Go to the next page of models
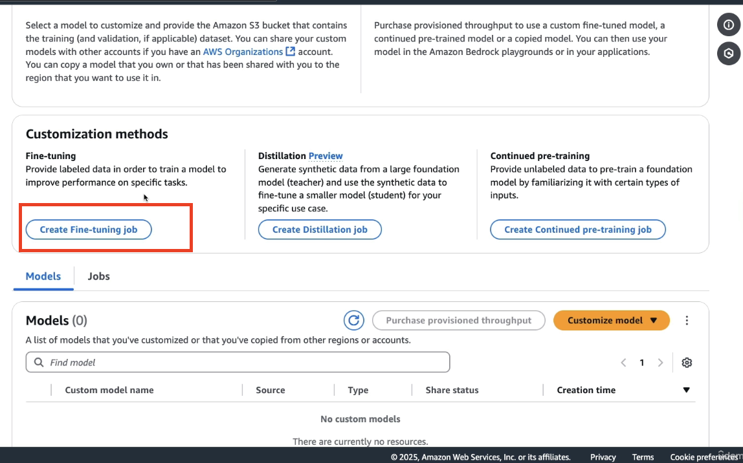 660,363
